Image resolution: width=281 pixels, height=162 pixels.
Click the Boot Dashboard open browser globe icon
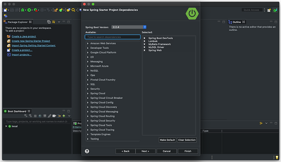40,116
